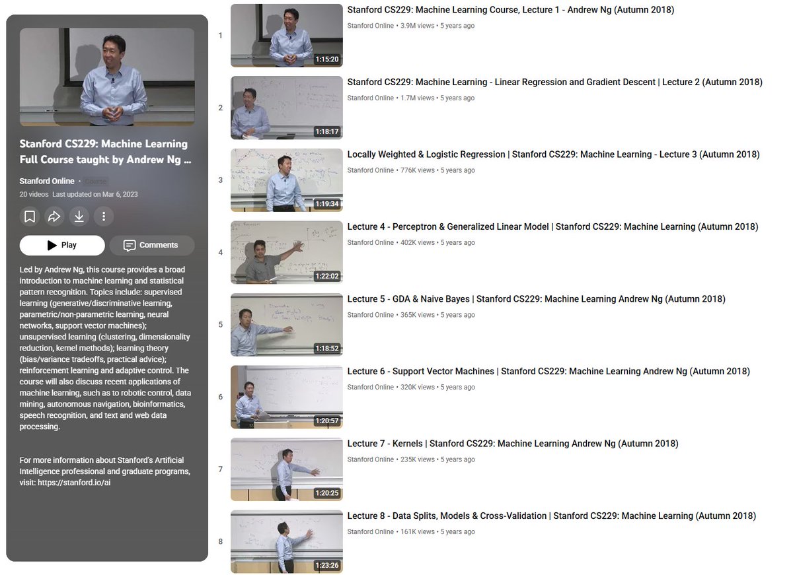793x575 pixels.
Task: Click Stanford Online channel under Lecture 3
Action: click(x=371, y=170)
